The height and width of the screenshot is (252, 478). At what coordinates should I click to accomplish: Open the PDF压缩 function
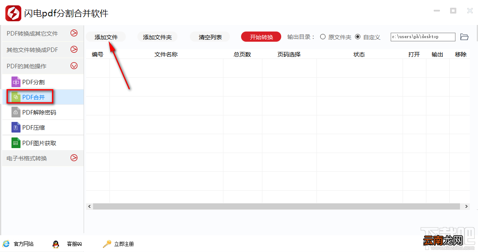tap(43, 128)
